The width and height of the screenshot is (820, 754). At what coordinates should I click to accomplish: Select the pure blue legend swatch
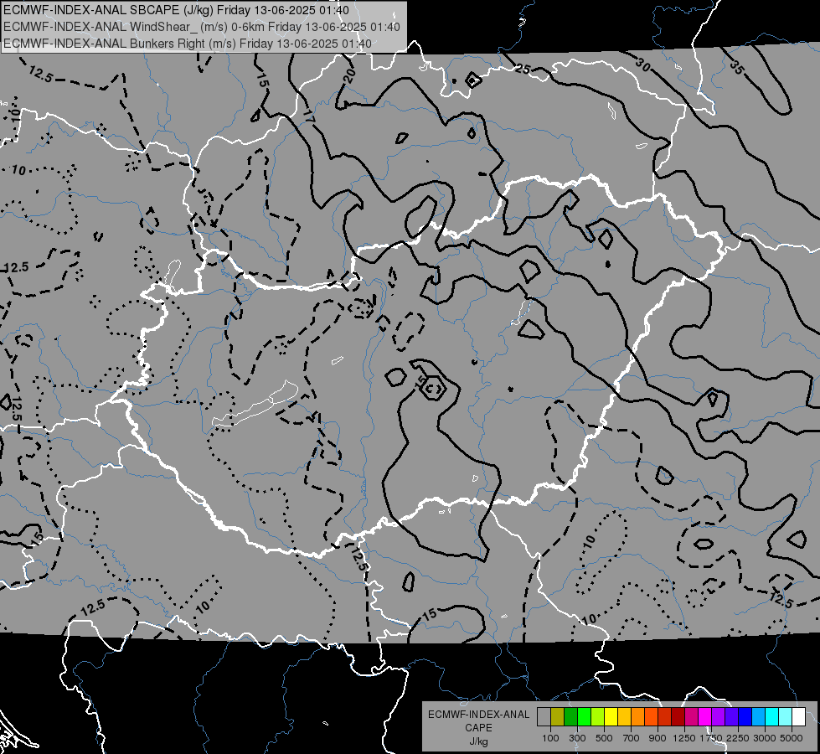[x=745, y=717]
